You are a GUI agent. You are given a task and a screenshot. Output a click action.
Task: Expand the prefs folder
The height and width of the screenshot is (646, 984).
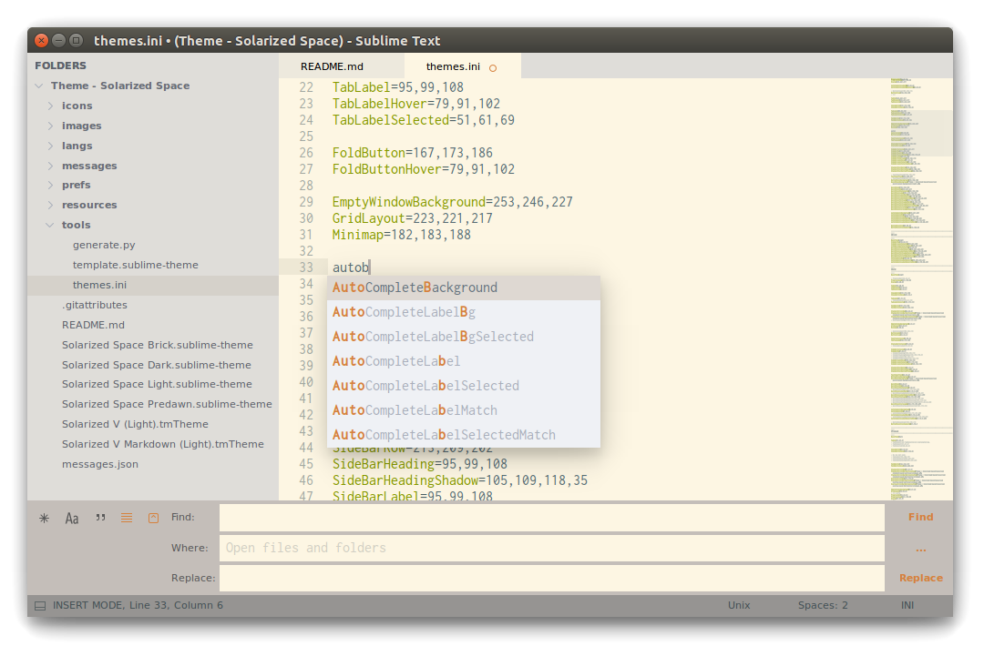click(51, 185)
